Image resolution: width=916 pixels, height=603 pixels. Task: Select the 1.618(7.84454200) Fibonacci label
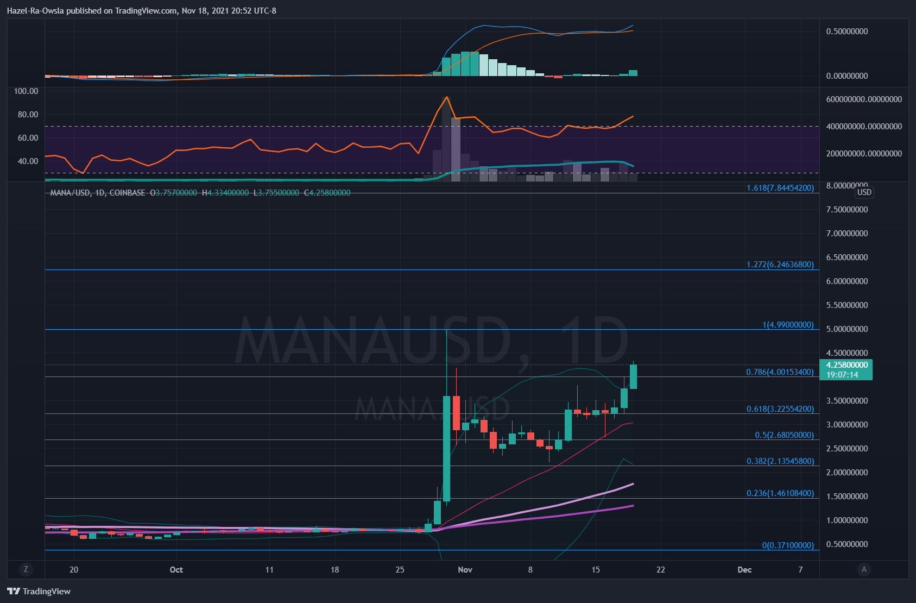click(x=780, y=188)
